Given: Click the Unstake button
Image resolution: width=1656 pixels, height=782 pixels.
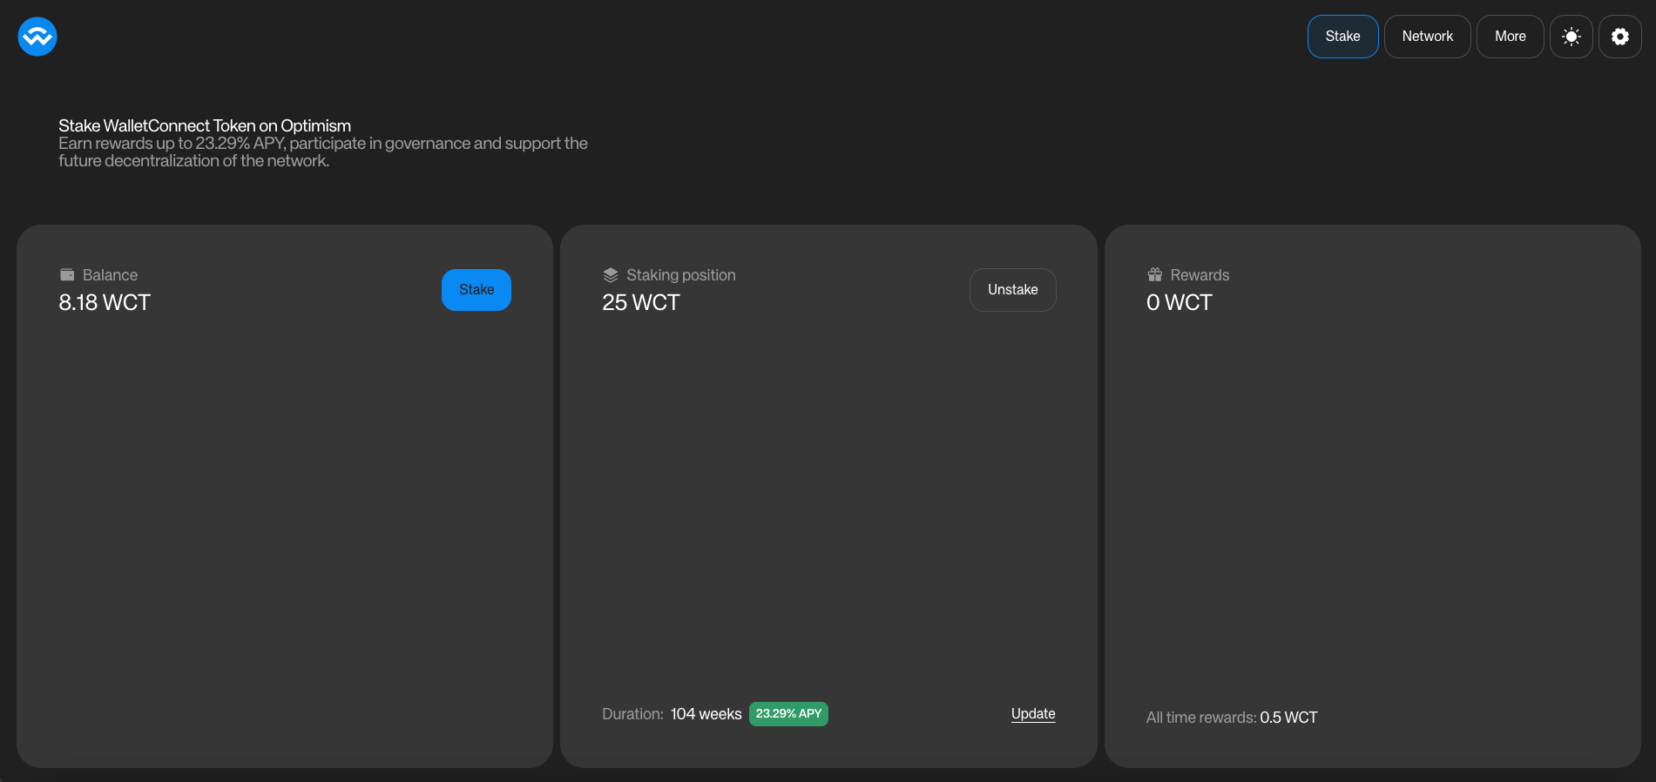Looking at the screenshot, I should pos(1012,290).
